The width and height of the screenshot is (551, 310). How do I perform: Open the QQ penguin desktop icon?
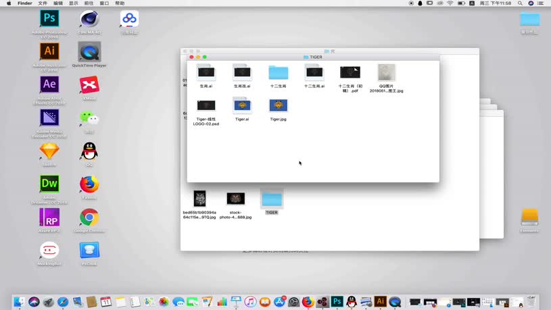(x=89, y=151)
